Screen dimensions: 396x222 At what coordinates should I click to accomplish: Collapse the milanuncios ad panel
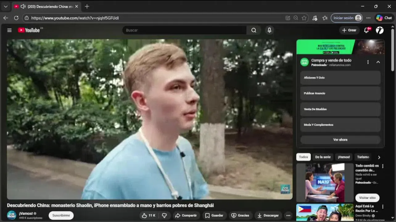378,62
